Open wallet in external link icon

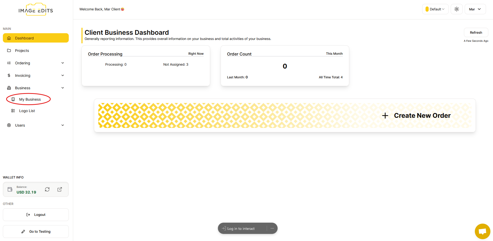[60, 189]
